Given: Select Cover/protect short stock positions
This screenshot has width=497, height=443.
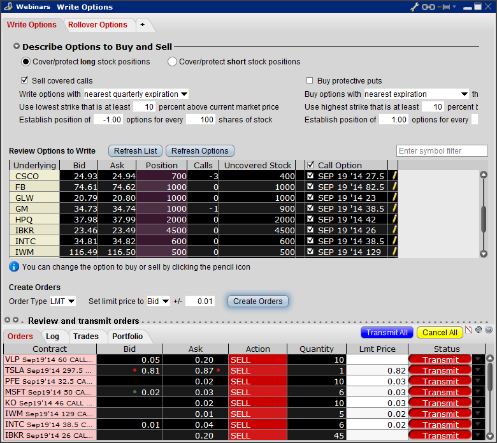Looking at the screenshot, I should [x=172, y=62].
